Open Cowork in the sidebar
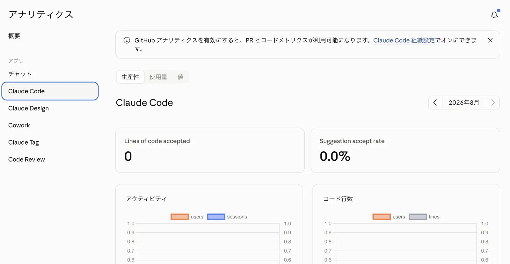Viewport: 510px width, 264px height. tap(19, 125)
